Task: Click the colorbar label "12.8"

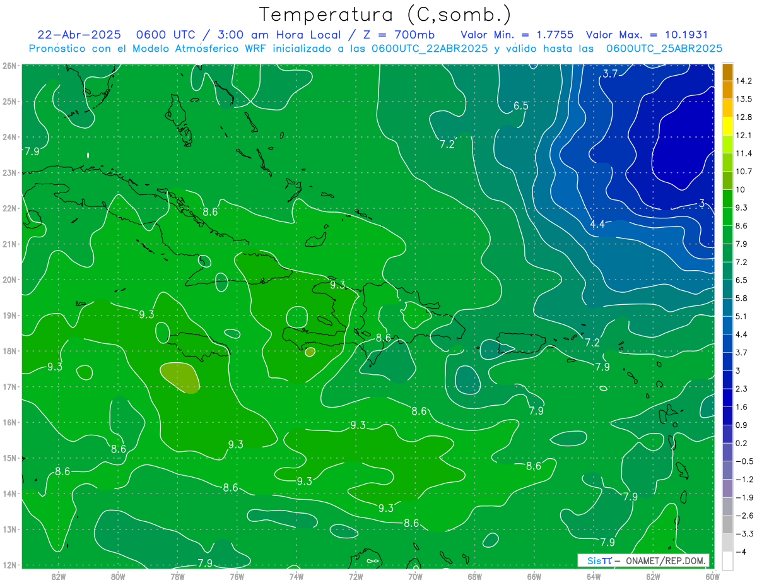Action: coord(743,117)
